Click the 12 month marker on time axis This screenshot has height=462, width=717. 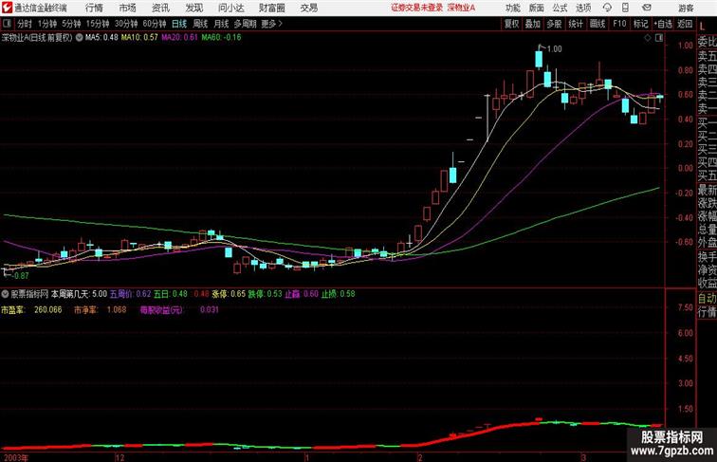click(119, 457)
